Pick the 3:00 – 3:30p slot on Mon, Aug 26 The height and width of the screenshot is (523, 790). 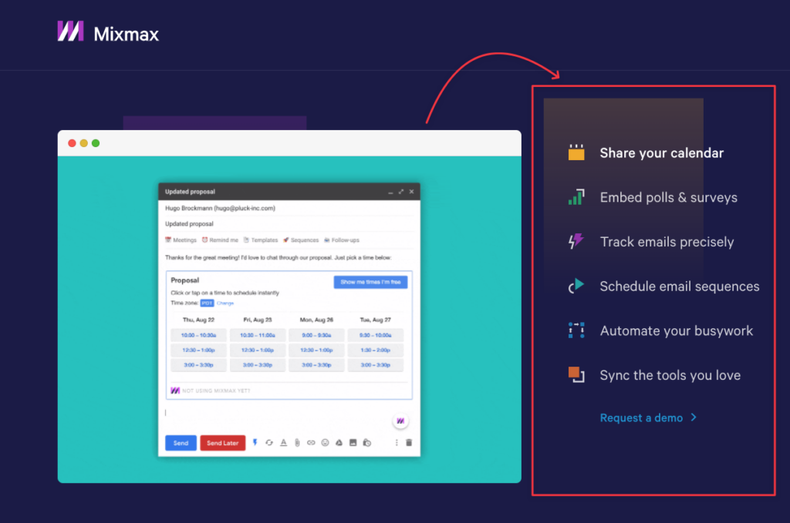pyautogui.click(x=316, y=365)
